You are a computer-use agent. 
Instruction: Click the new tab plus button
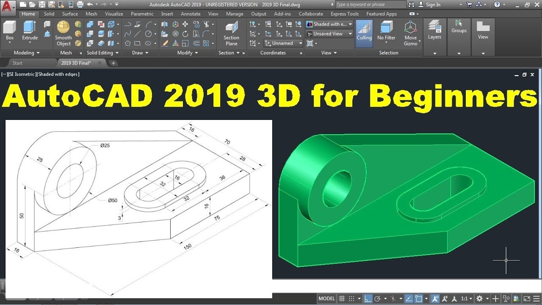tap(113, 63)
